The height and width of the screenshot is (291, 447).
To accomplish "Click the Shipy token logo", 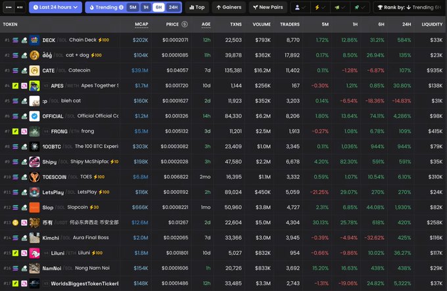I will (34, 162).
